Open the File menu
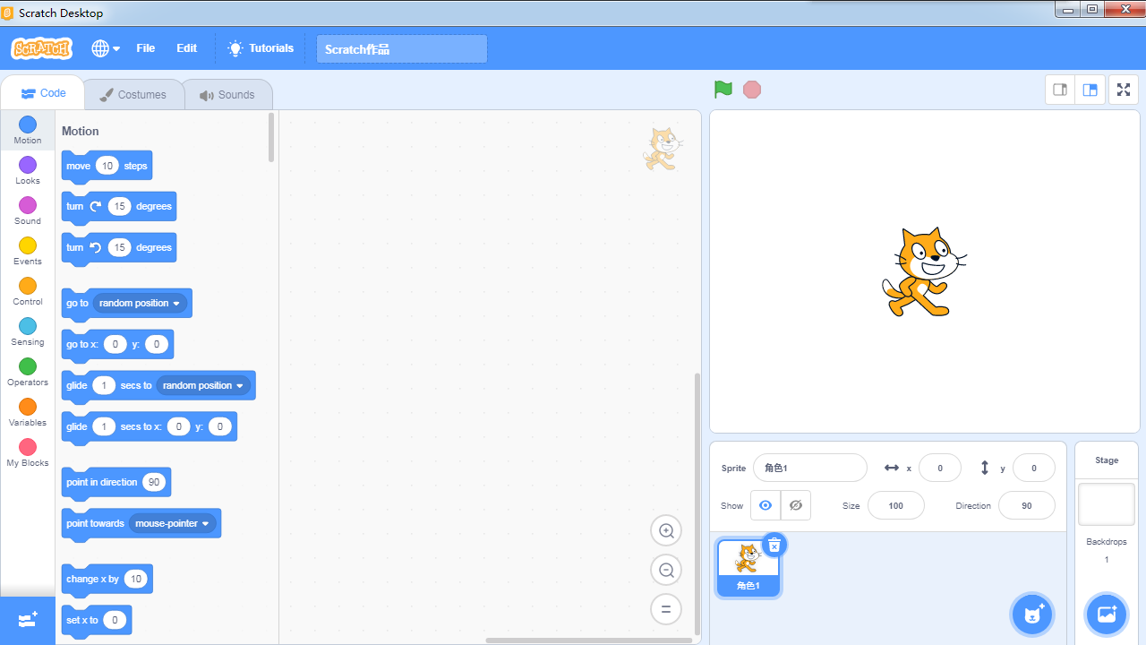The image size is (1146, 645). 146,48
